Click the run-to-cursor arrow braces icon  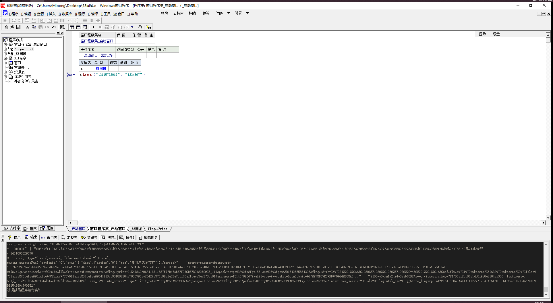pyautogui.click(x=133, y=27)
